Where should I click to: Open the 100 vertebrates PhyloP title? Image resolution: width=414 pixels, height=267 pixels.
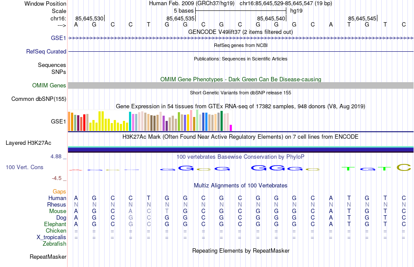[240, 157]
